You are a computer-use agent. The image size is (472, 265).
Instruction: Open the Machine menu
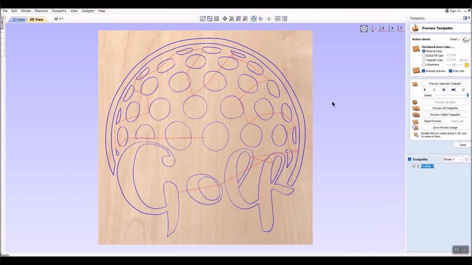point(41,11)
